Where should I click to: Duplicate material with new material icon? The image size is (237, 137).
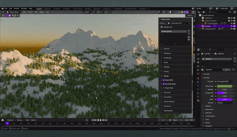coord(227,70)
